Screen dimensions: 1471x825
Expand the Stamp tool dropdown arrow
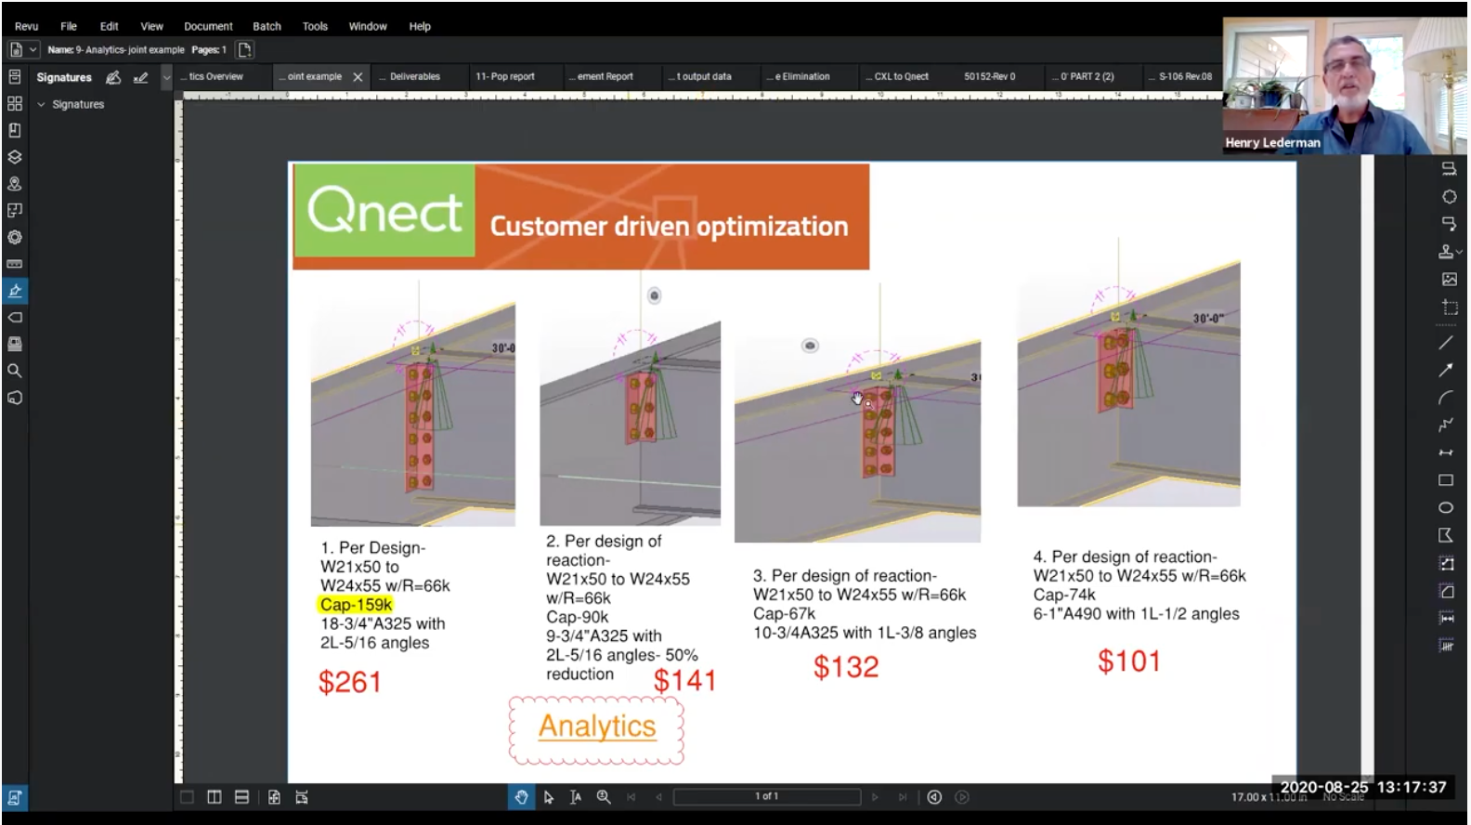1459,252
